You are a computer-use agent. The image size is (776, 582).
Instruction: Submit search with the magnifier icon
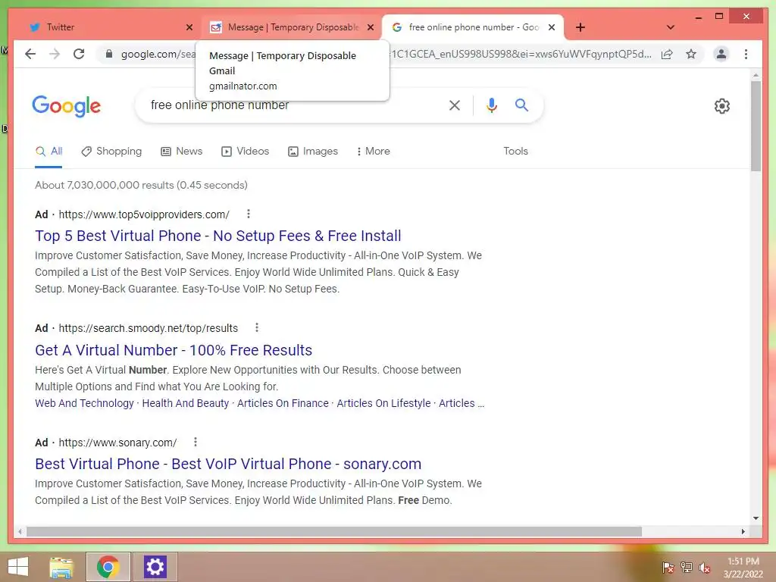click(x=521, y=105)
